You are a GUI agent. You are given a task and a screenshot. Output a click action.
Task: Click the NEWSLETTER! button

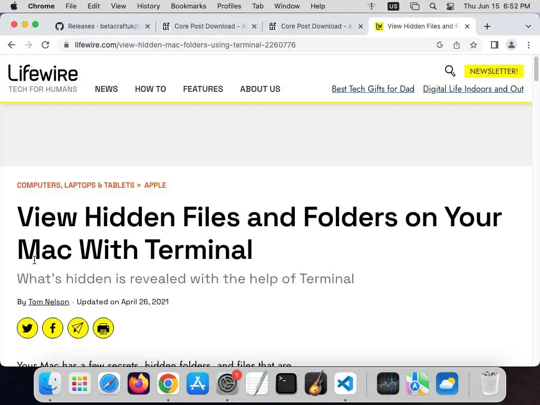(494, 71)
